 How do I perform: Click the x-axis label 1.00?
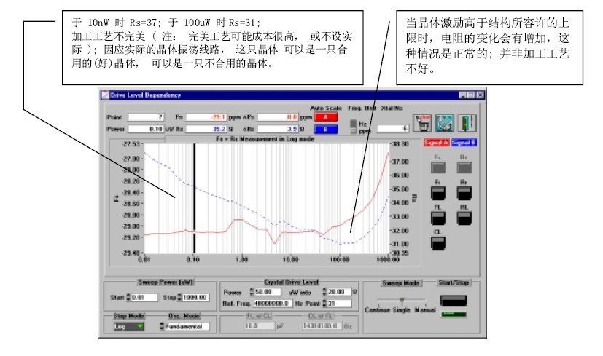click(x=241, y=260)
